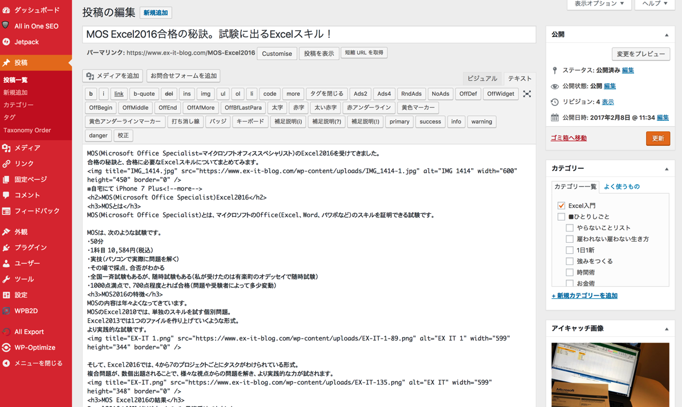682x407 pixels.
Task: Click the orange 更新 button
Action: [657, 139]
